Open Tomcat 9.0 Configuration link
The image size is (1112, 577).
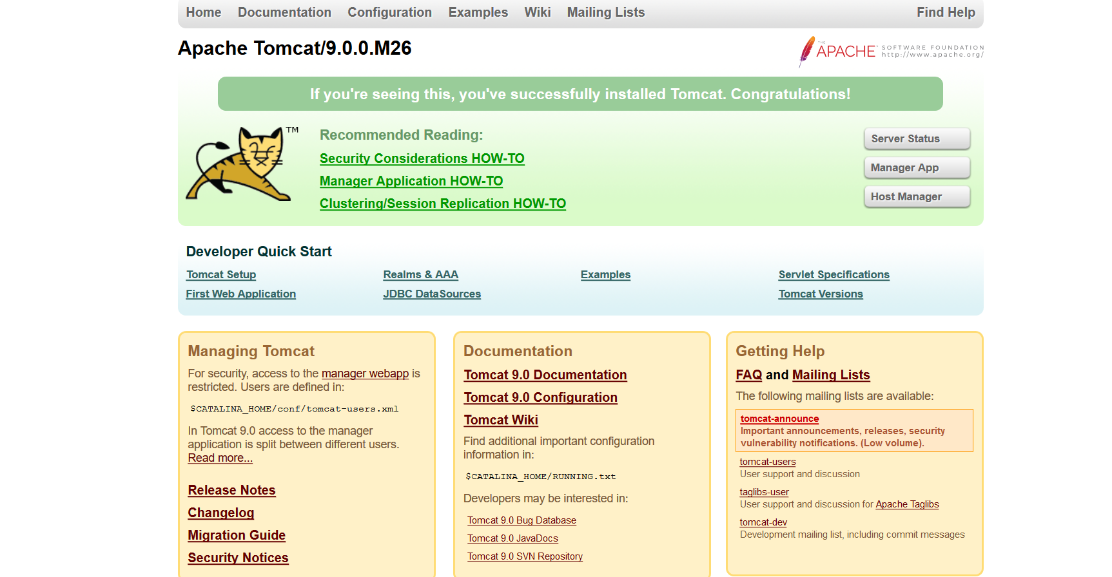coord(541,397)
